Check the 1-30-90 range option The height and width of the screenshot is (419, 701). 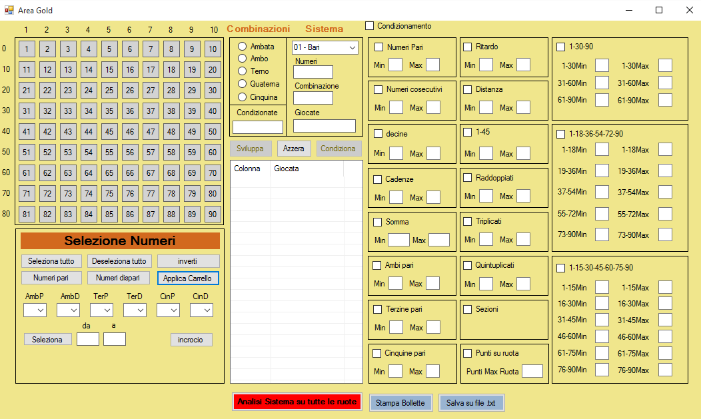(561, 47)
